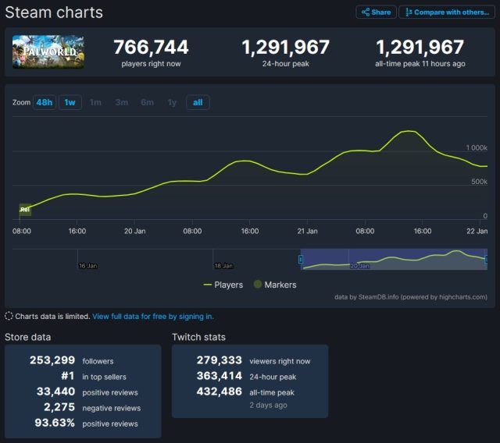This screenshot has height=443, width=500.
Task: Select the 1m zoom range
Action: pyautogui.click(x=95, y=102)
